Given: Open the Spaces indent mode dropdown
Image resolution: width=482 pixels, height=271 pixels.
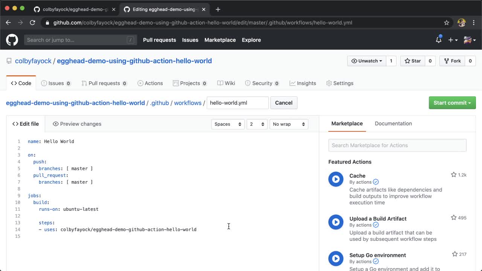Looking at the screenshot, I should click(227, 124).
